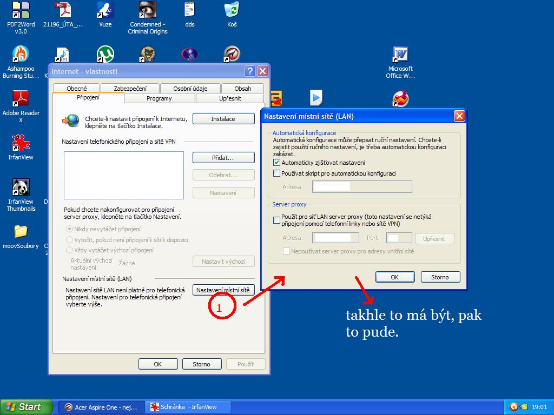Click the 19:01 system clock

point(539,407)
